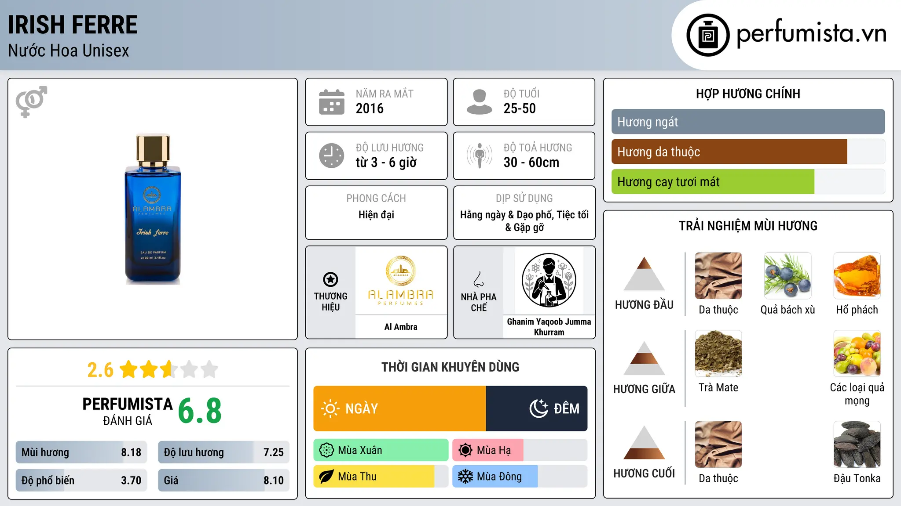Click the star badge icon above Thương hiệu
This screenshot has width=901, height=506.
click(x=330, y=279)
